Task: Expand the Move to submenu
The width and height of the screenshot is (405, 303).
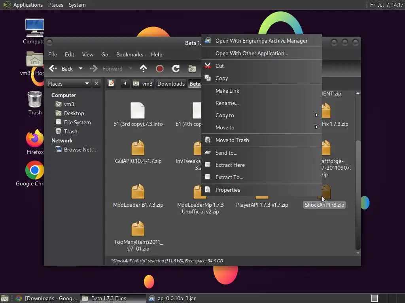Action: point(261,127)
